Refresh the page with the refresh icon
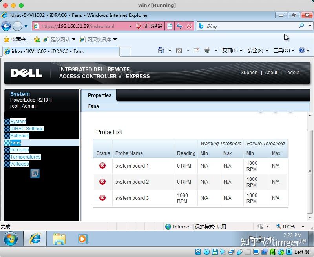Screen dimensions: 314x257 click(x=179, y=26)
